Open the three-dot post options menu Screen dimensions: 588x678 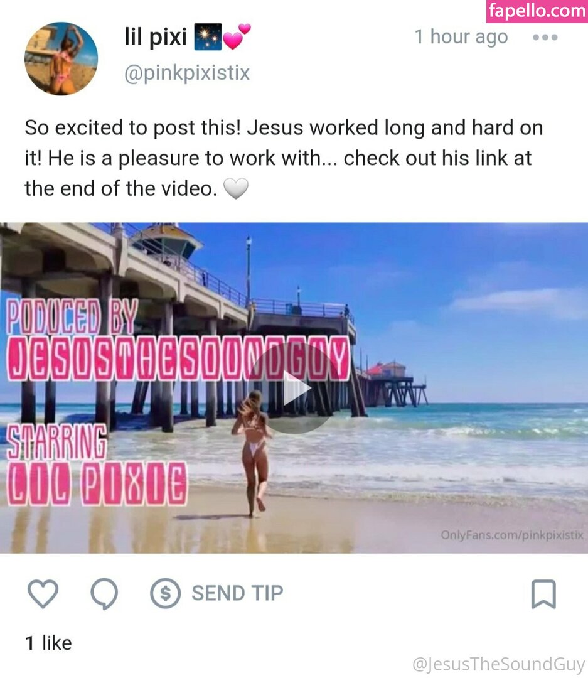(545, 38)
